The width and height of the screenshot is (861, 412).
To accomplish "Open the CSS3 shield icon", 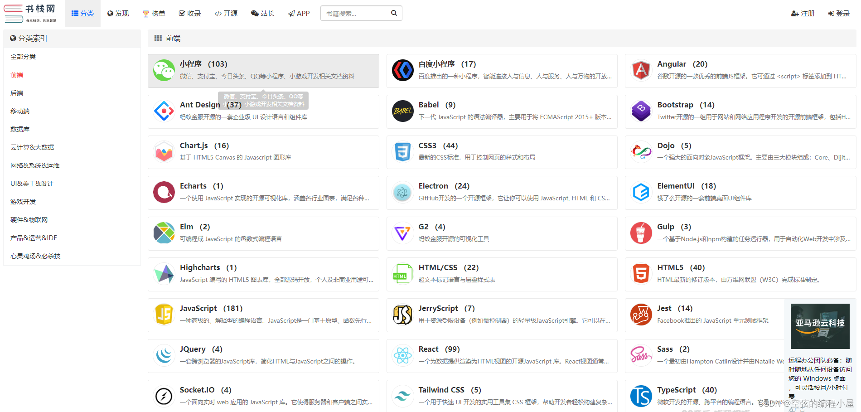I will pos(402,152).
